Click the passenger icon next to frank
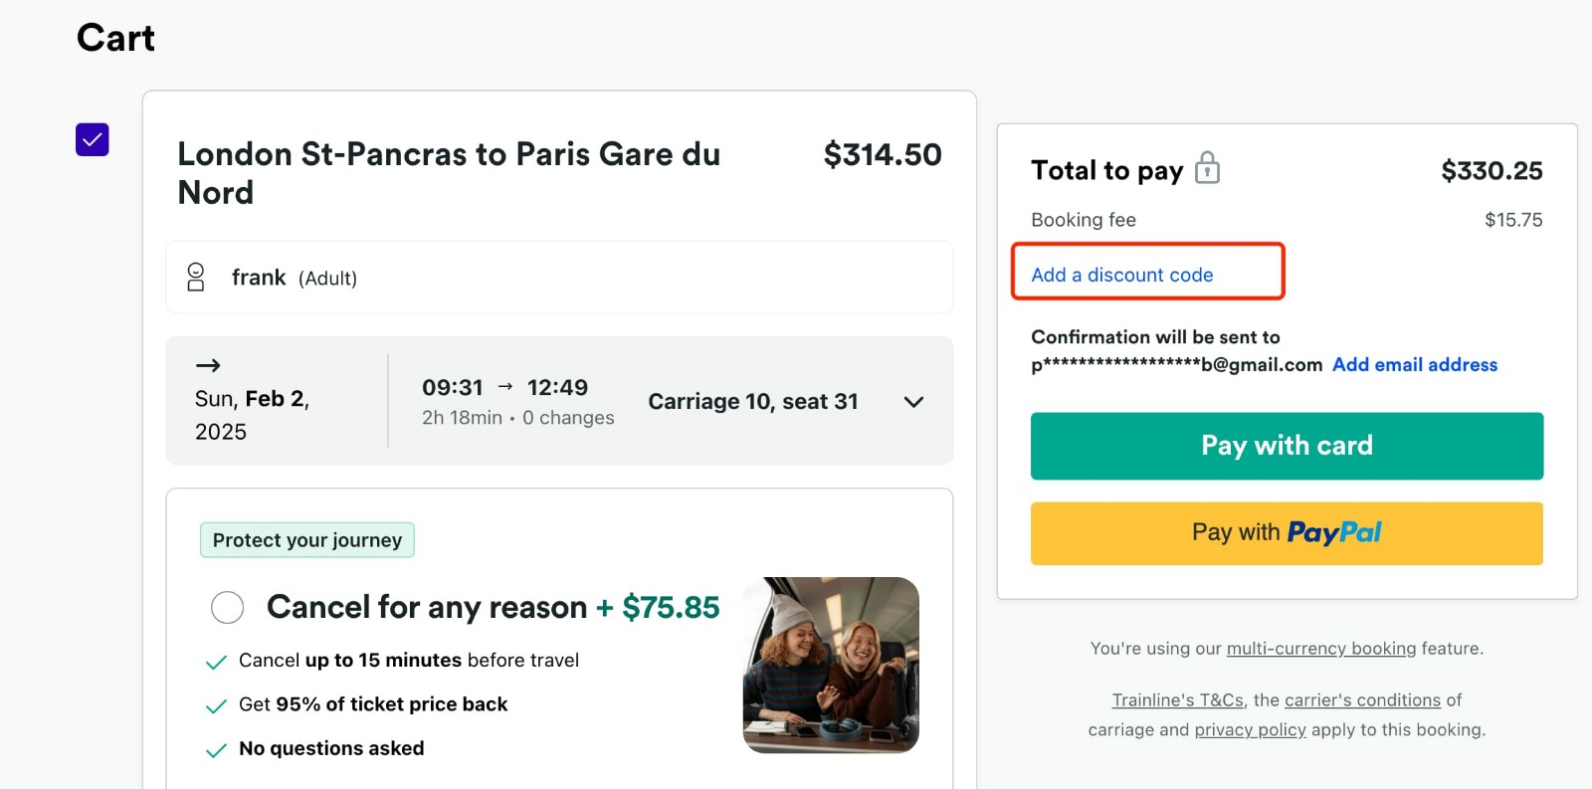This screenshot has width=1592, height=789. coord(196,278)
